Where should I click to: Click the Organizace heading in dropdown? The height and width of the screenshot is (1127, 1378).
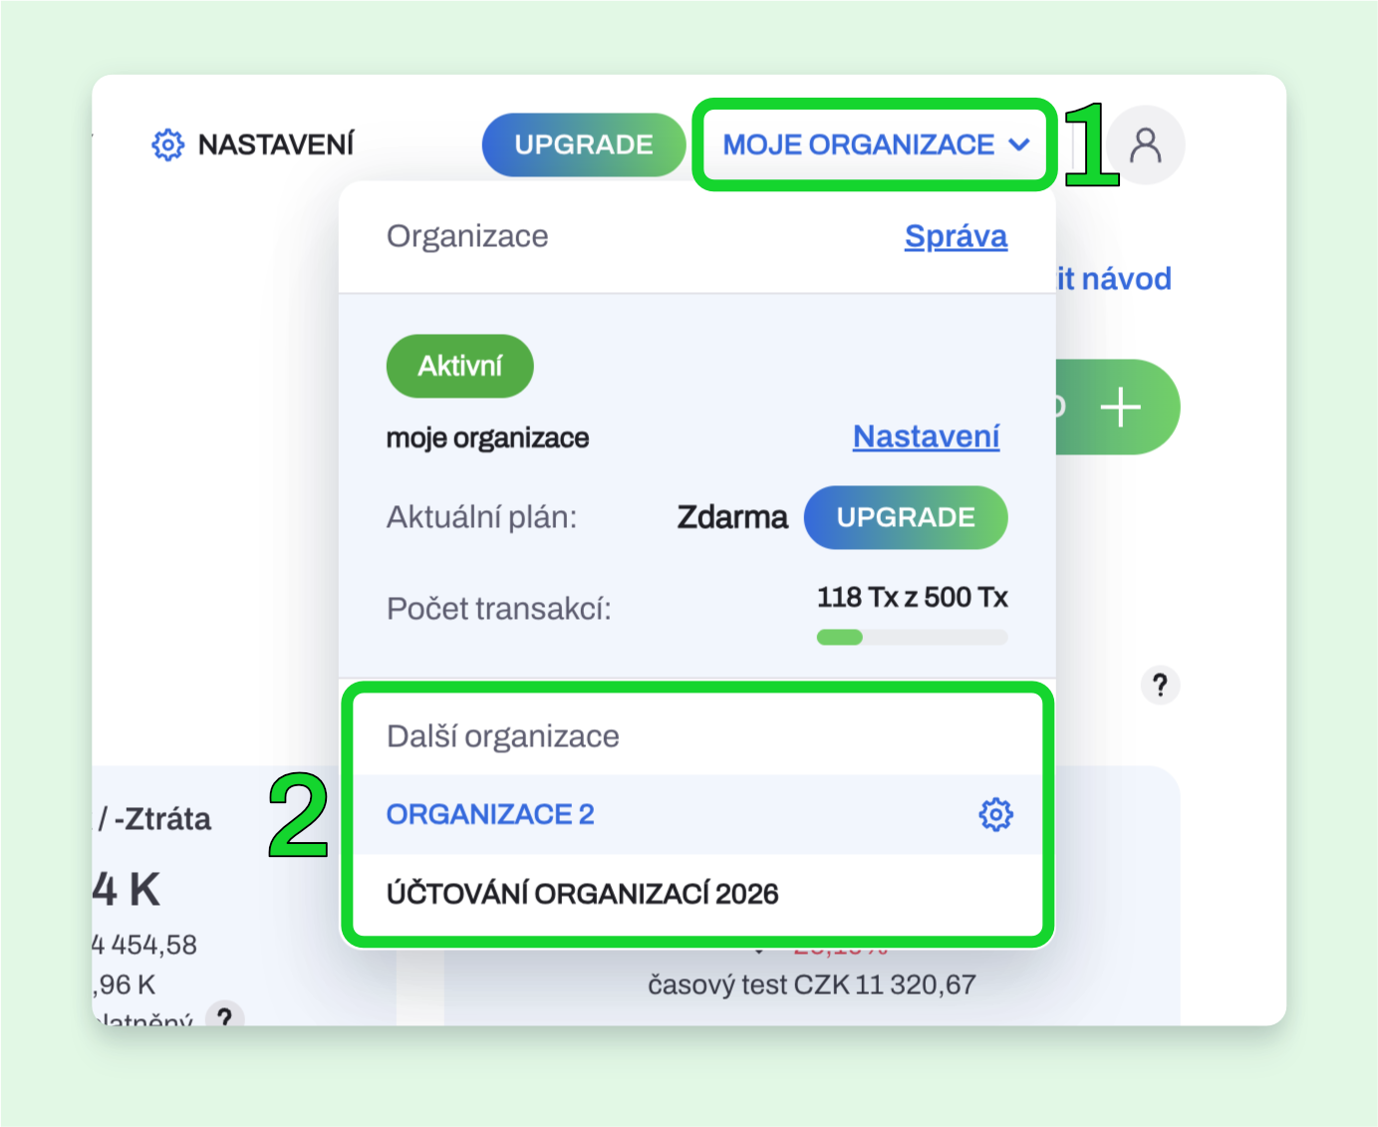pos(467,236)
